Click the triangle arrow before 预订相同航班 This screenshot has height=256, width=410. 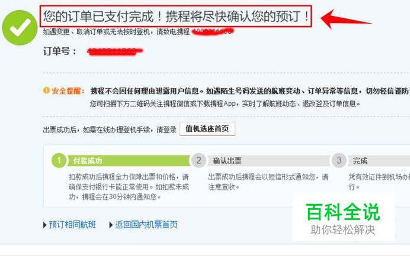(x=44, y=225)
